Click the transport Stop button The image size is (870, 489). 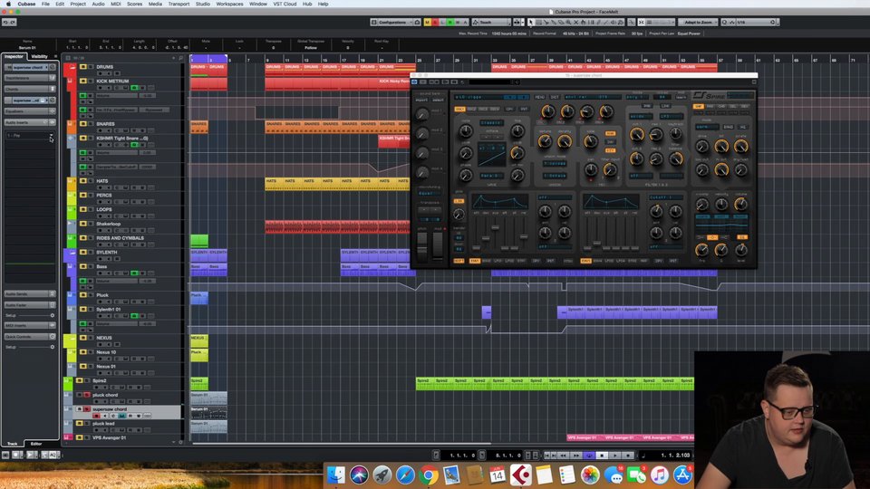click(x=602, y=455)
